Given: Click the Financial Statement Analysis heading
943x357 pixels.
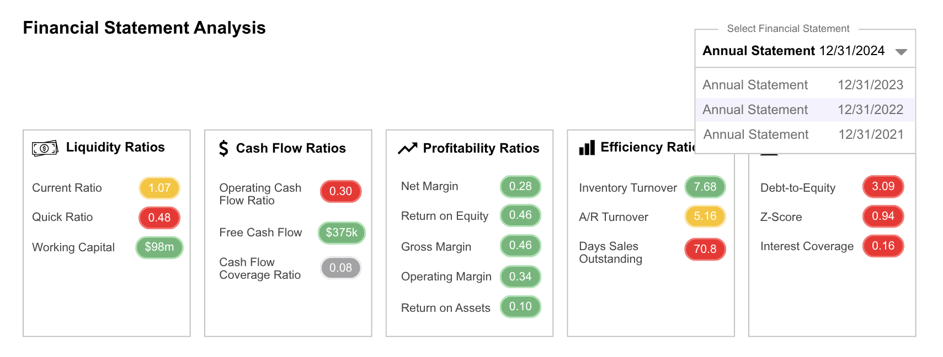Looking at the screenshot, I should coord(145,28).
